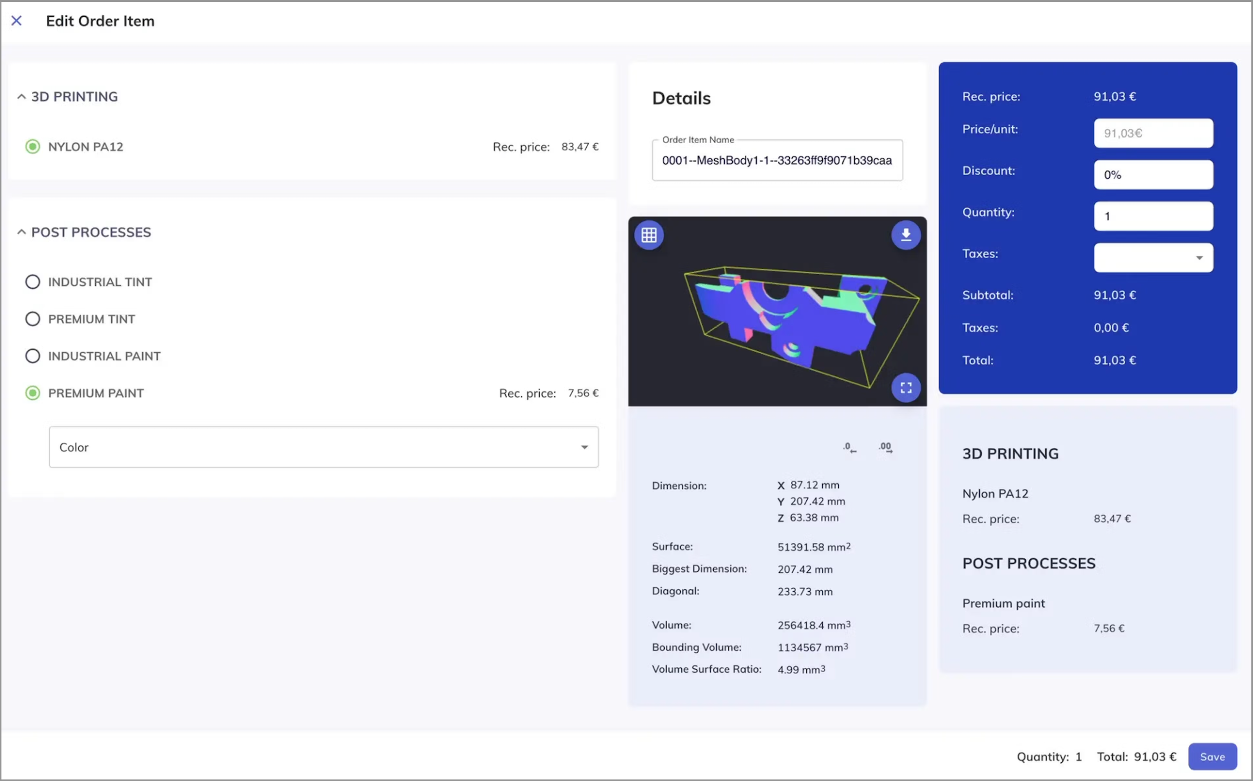Viewport: 1253px width, 781px height.
Task: Open the Color dropdown
Action: 323,447
